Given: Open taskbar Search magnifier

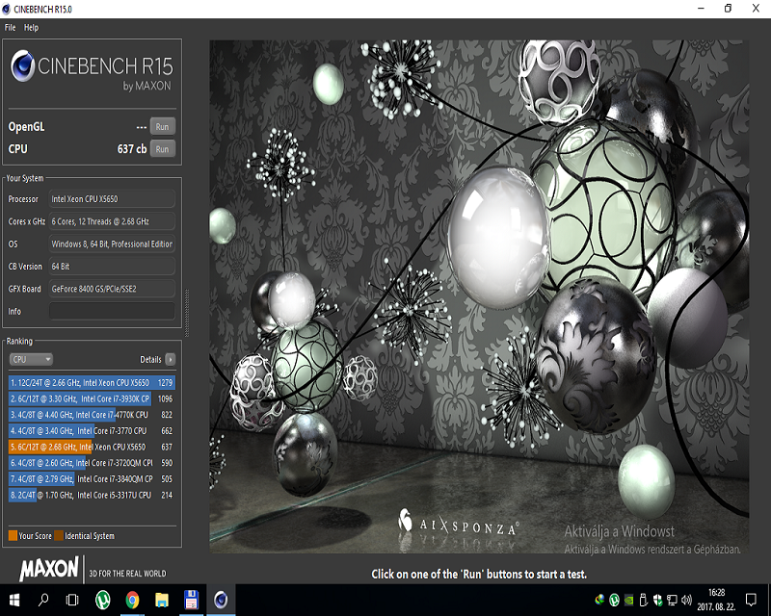Looking at the screenshot, I should (x=43, y=600).
